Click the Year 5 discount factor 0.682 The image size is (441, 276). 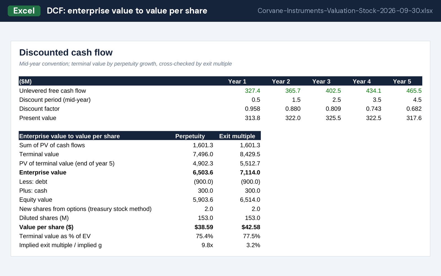414,109
